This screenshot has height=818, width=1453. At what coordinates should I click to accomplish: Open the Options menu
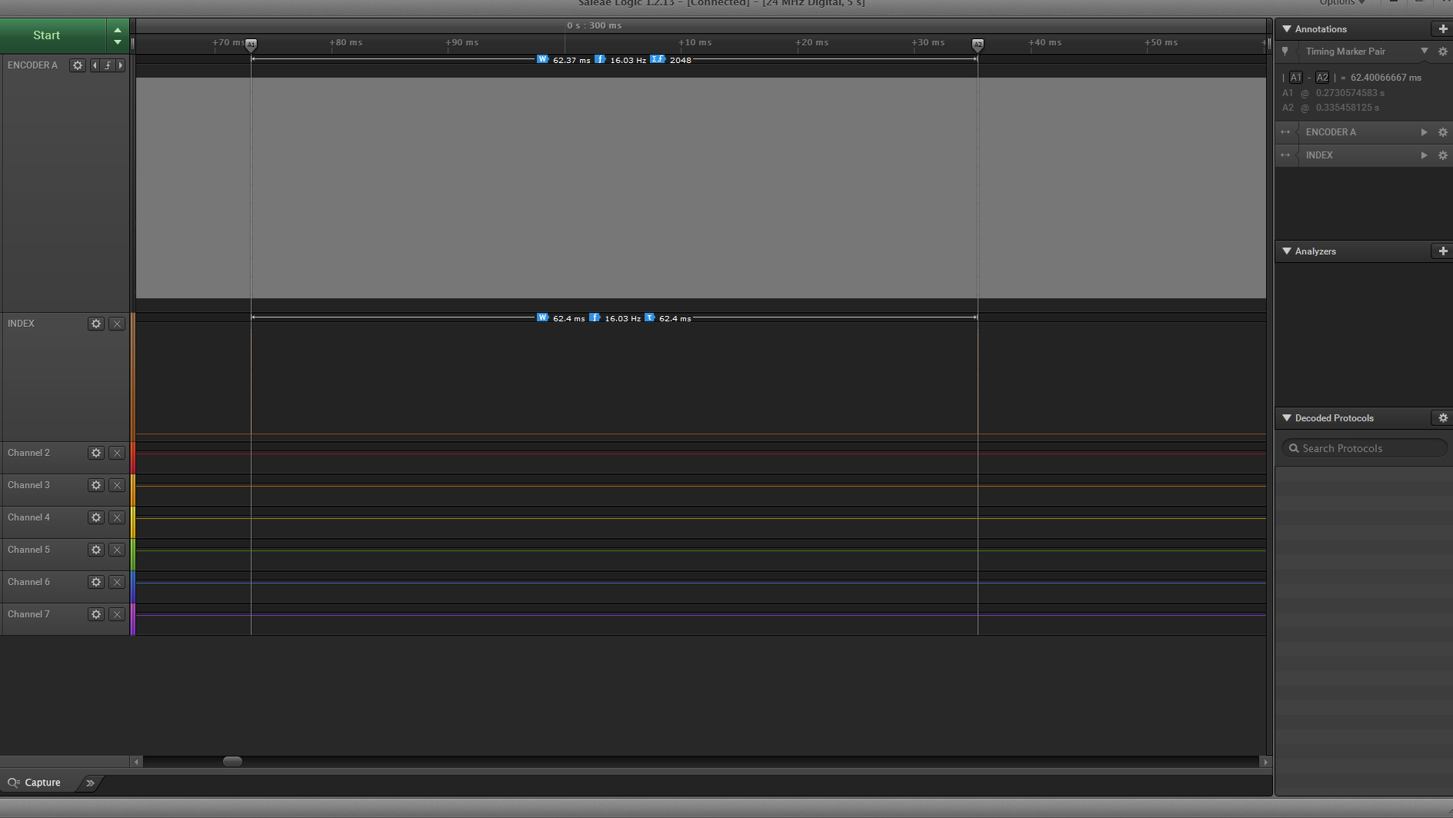coord(1342,3)
